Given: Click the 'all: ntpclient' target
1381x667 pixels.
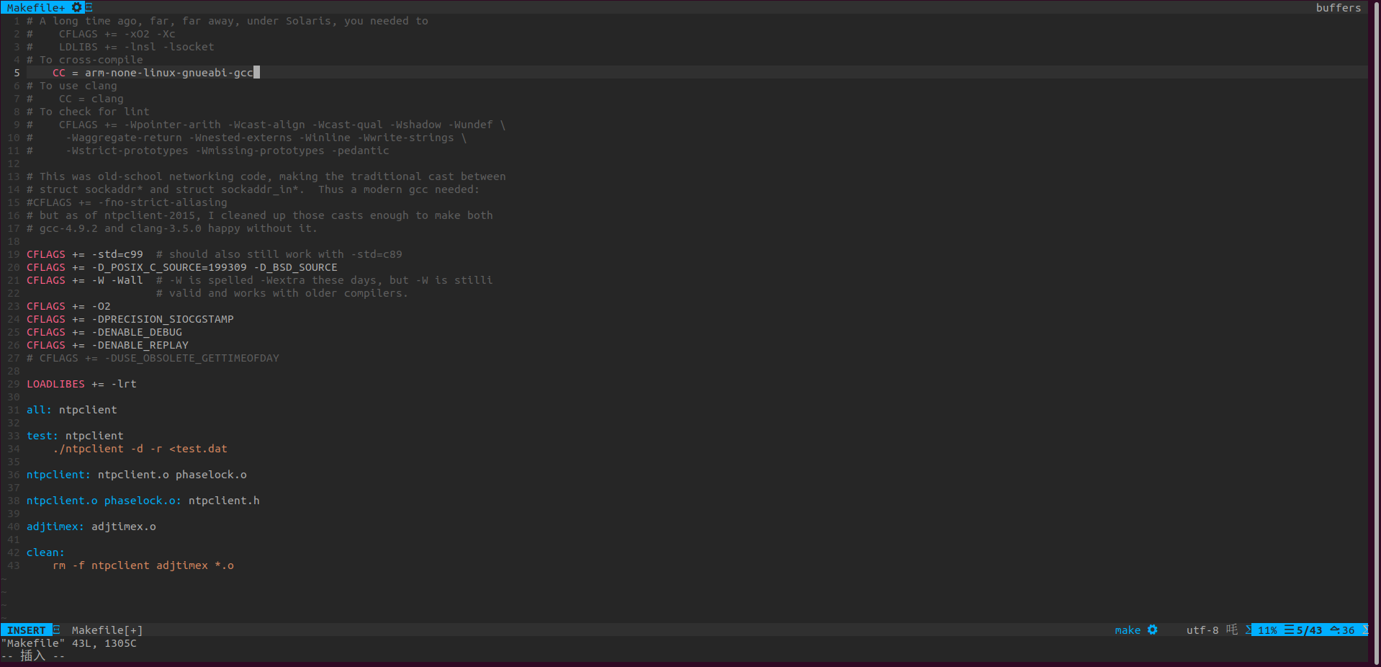Looking at the screenshot, I should tap(71, 409).
